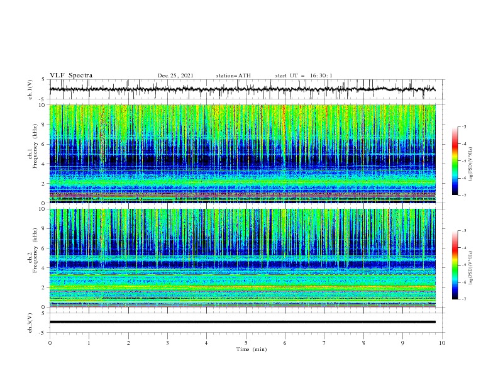The width and height of the screenshot is (498, 385).
Task: Click the "6" kHz tick of ch.2 spectrogram
Action: point(44,248)
